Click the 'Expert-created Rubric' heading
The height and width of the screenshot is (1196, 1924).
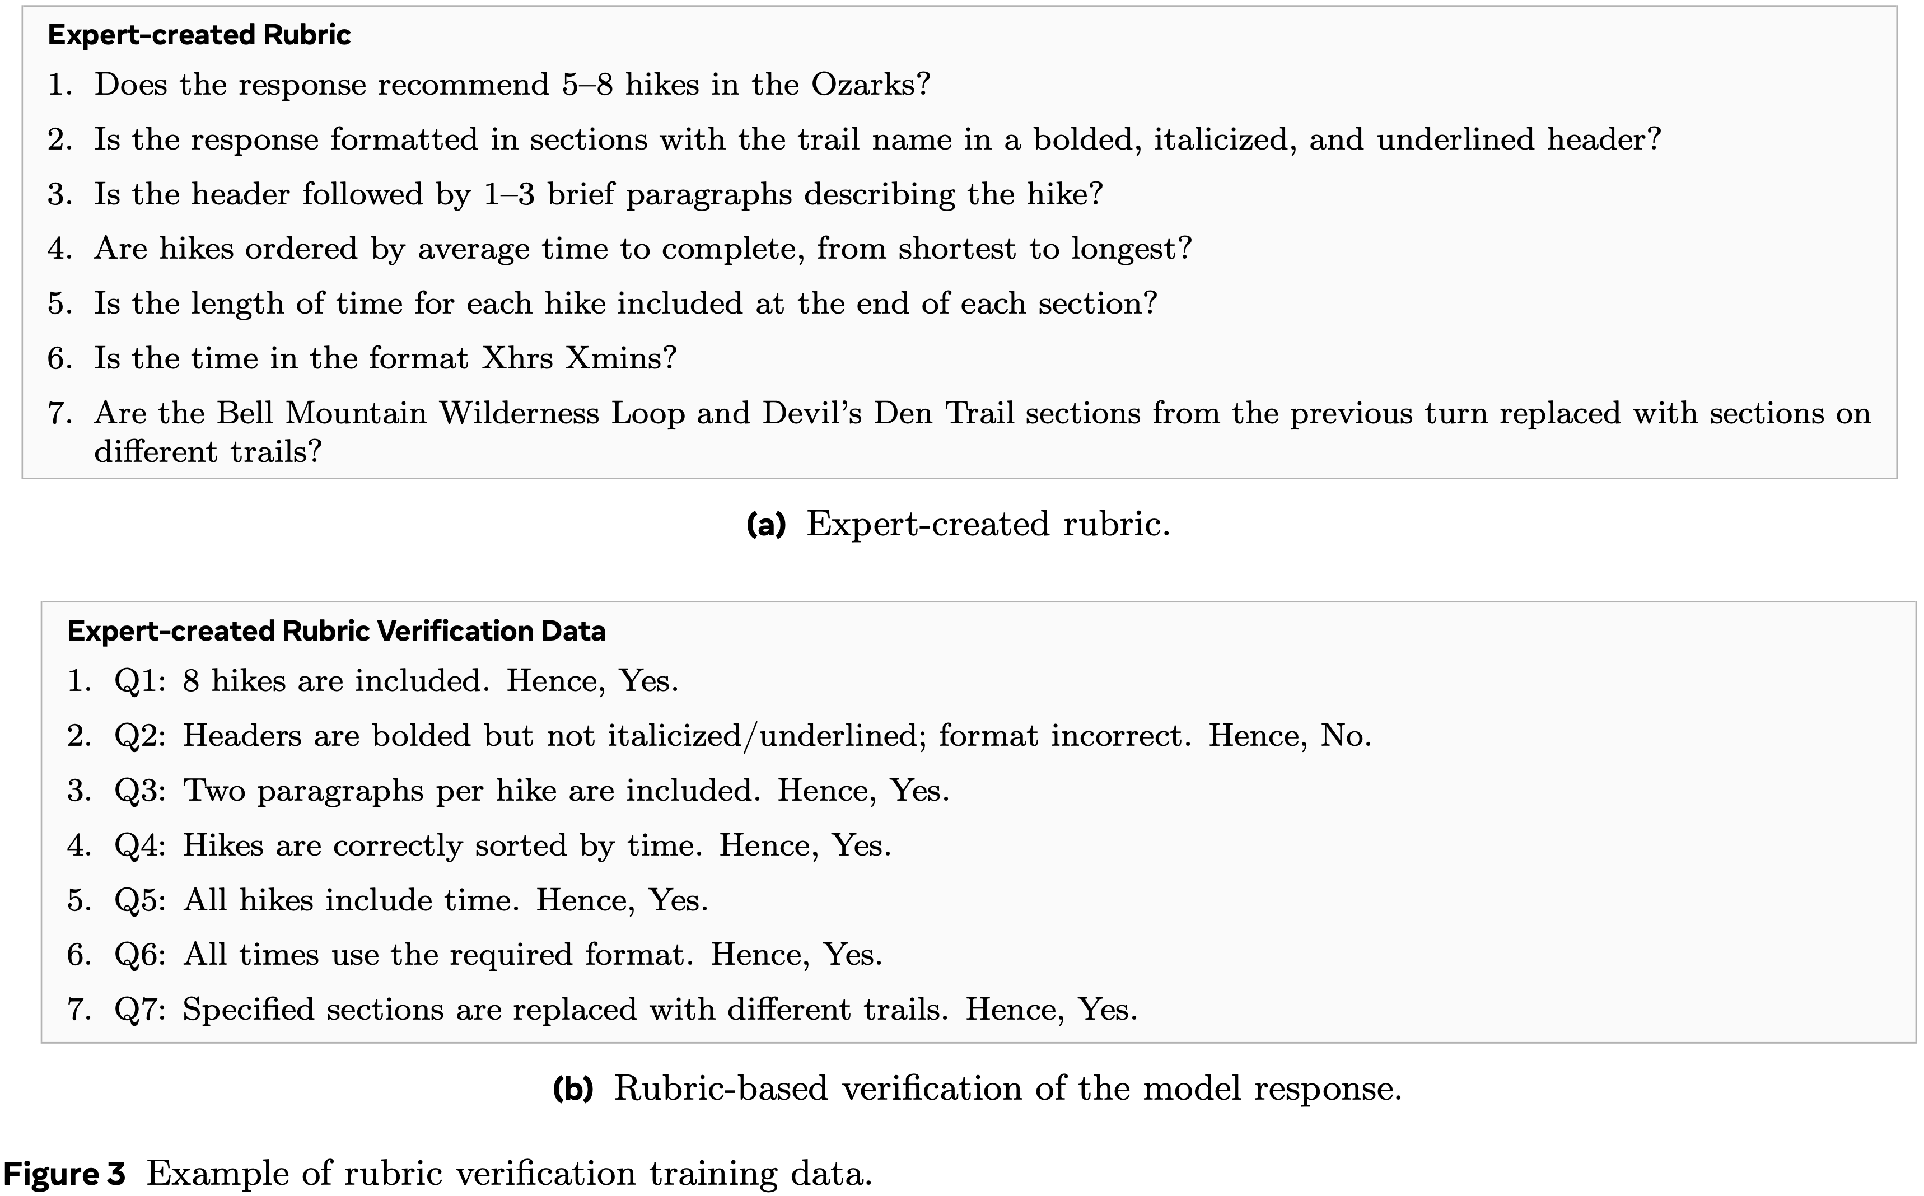coord(198,35)
